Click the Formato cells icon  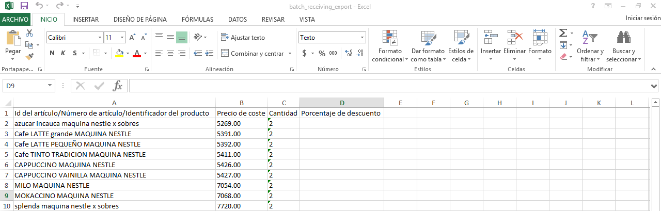pos(540,37)
